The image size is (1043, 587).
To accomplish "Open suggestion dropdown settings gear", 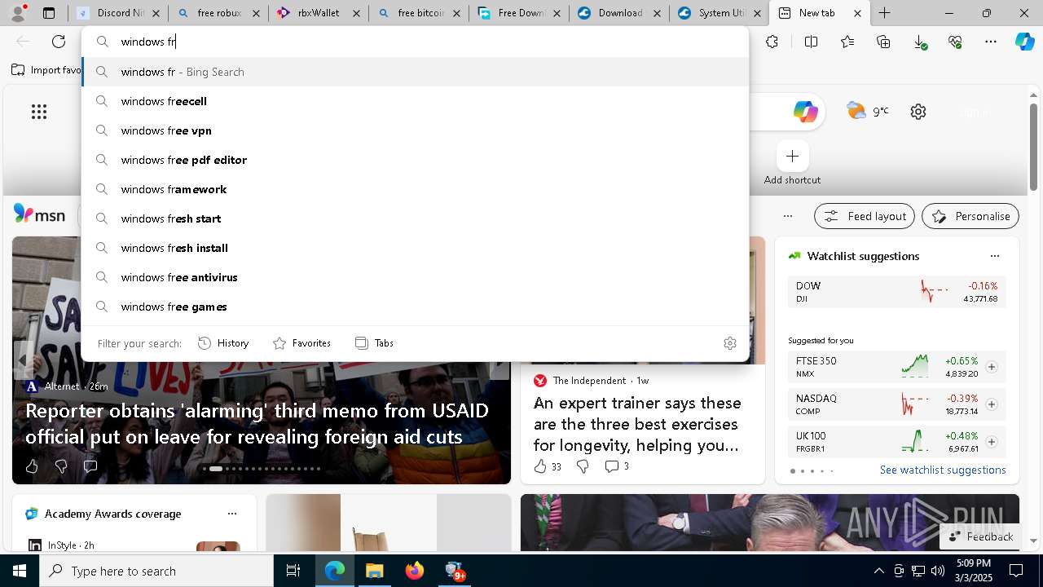I will 730,343.
